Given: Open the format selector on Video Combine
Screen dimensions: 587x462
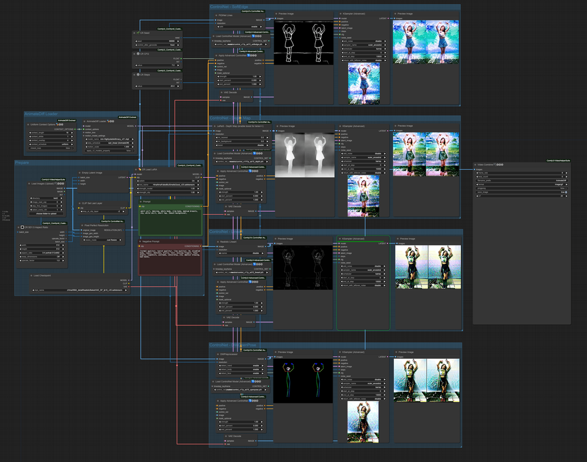Looking at the screenshot, I should (521, 184).
